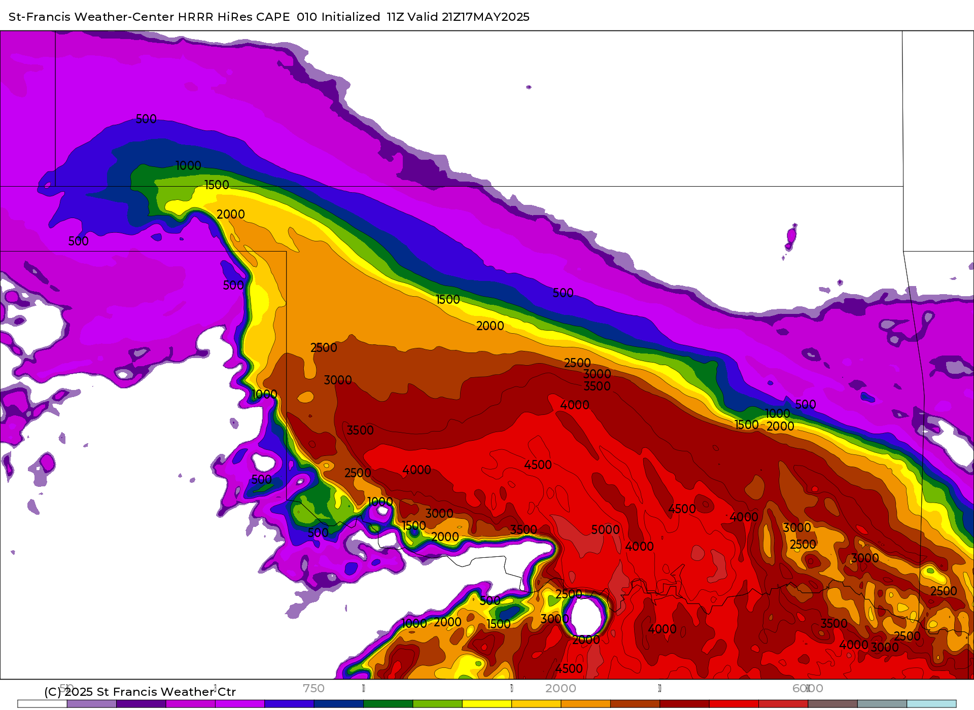Click 'Valid 21Z17MAY2025' in the title
The image size is (974, 710).
click(x=468, y=17)
